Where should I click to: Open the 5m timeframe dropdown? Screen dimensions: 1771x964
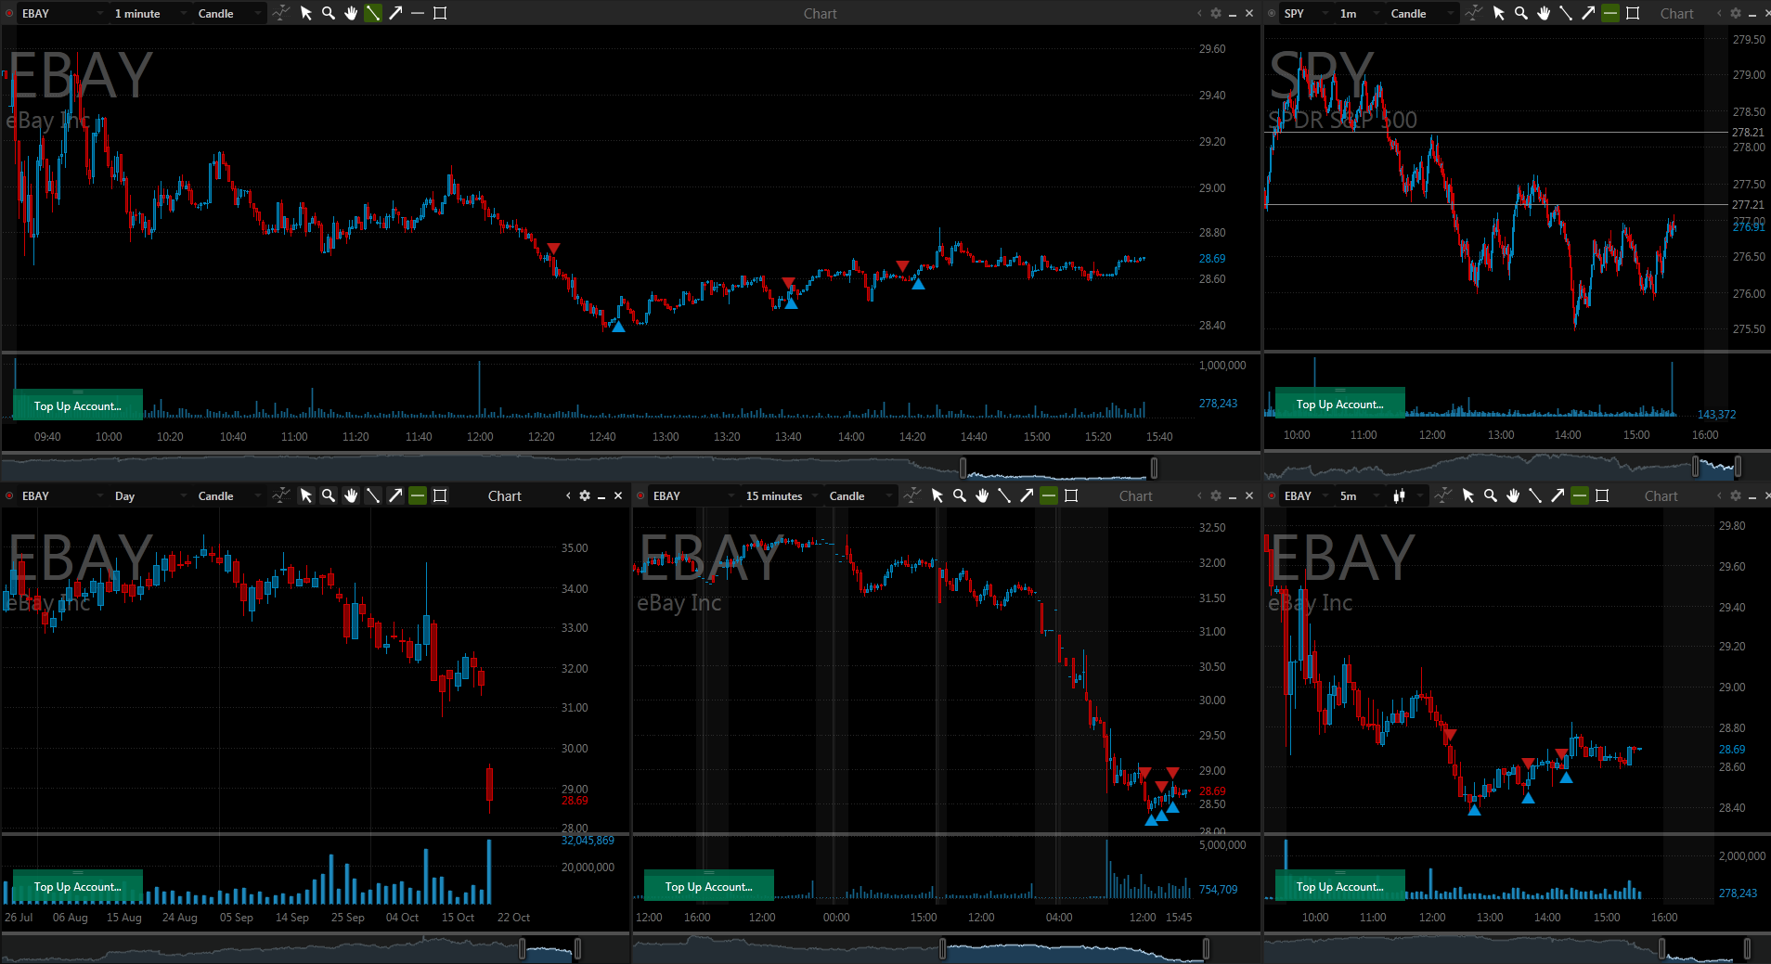click(x=1360, y=495)
